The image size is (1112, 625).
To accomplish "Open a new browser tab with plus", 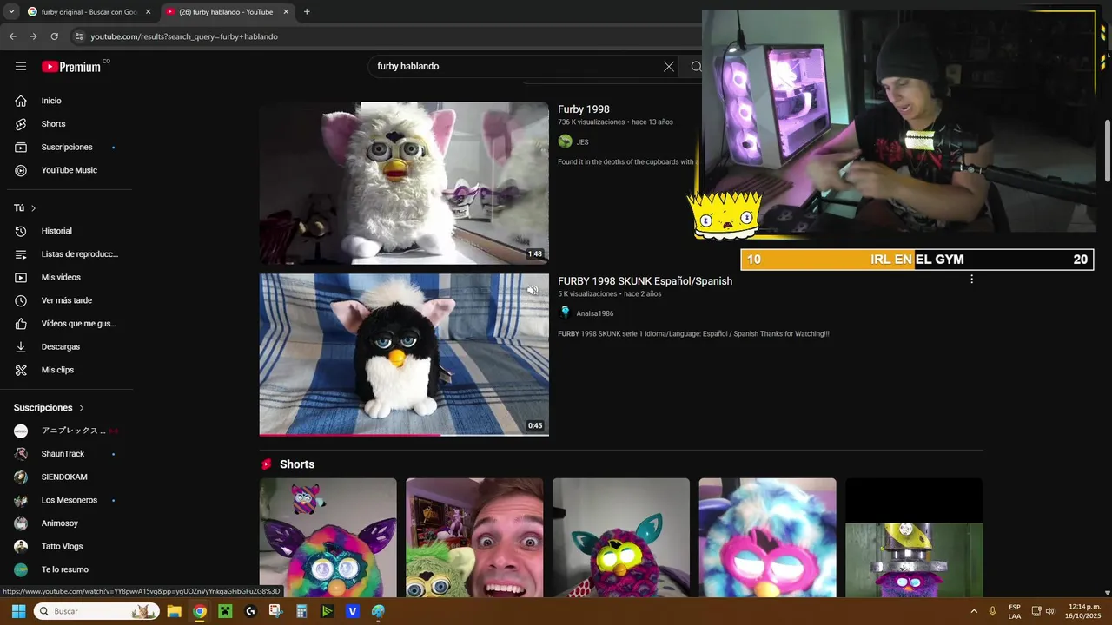I will point(307,12).
